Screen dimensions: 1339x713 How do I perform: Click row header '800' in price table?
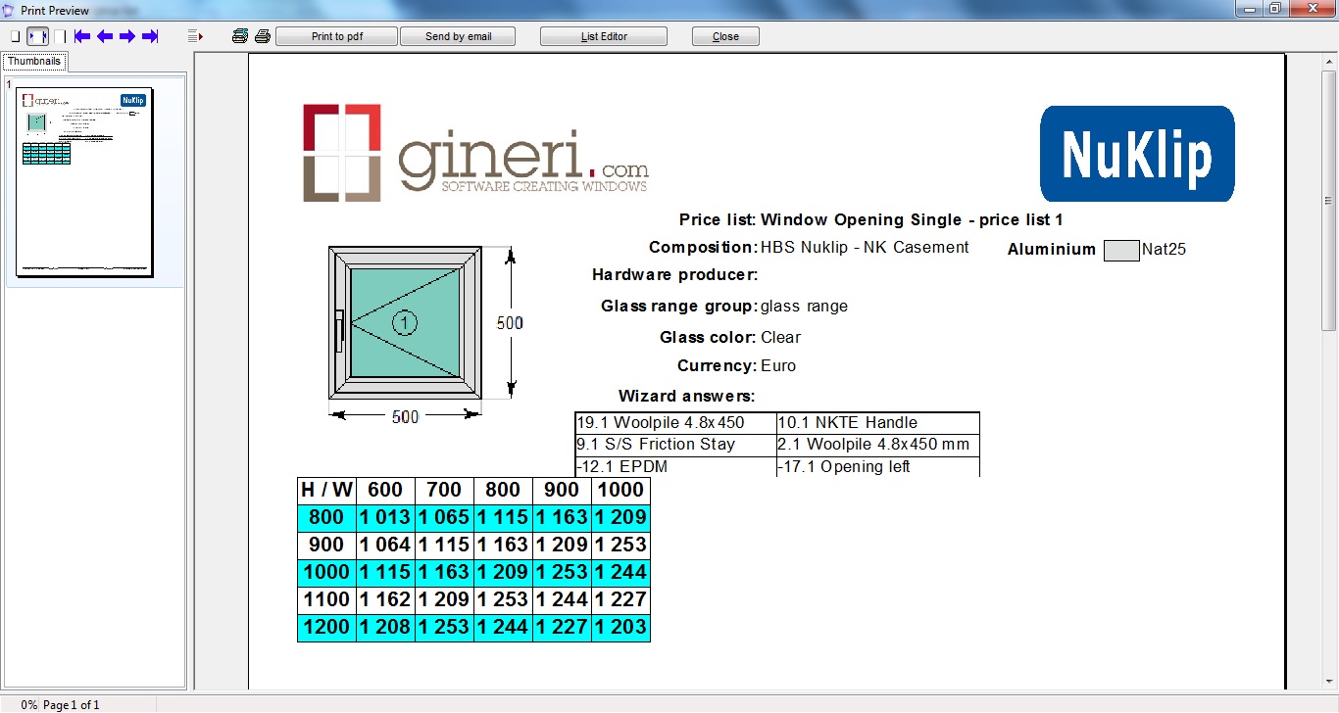[x=326, y=517]
